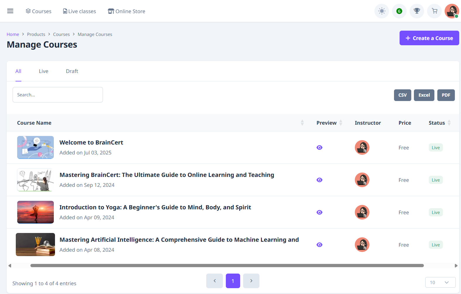
Task: Click instructor avatar in Mastering BrainCert row
Action: click(362, 180)
